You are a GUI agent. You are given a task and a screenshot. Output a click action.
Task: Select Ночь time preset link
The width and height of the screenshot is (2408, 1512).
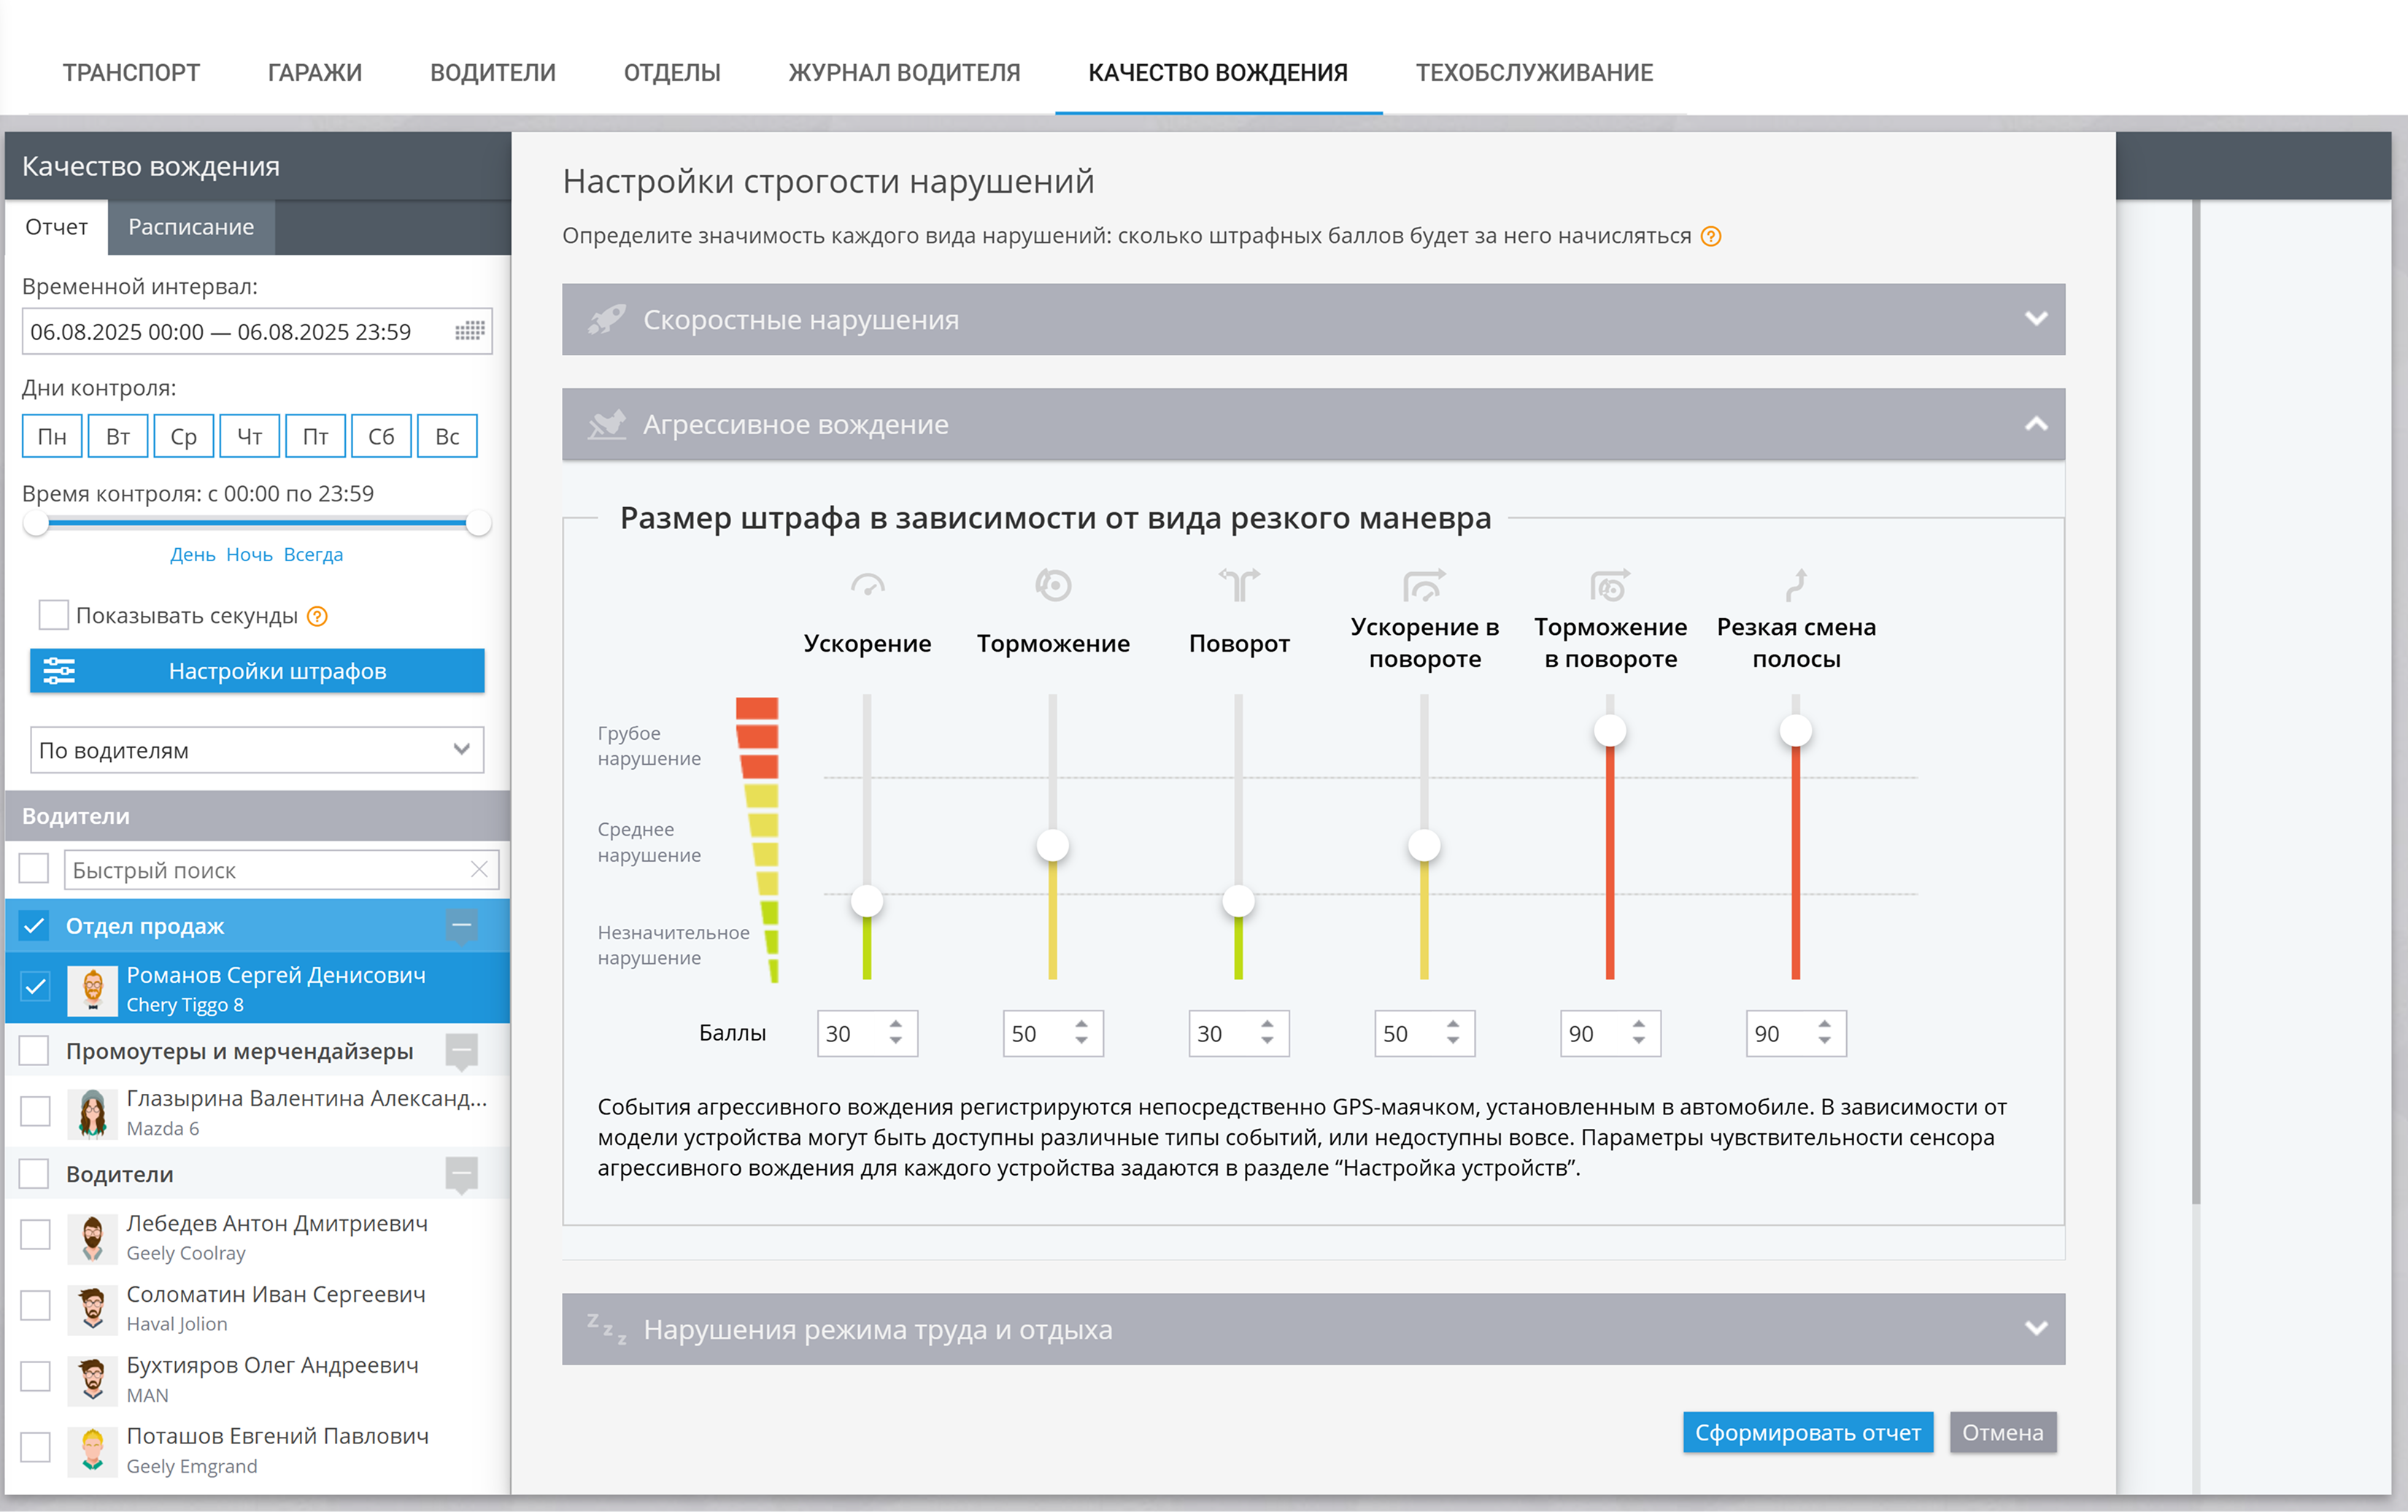[249, 555]
